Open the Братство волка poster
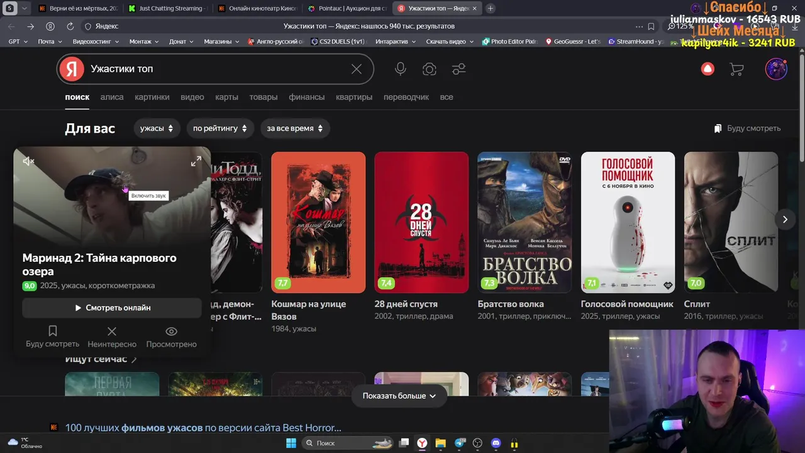Screen dimensions: 805x453 (x=525, y=222)
